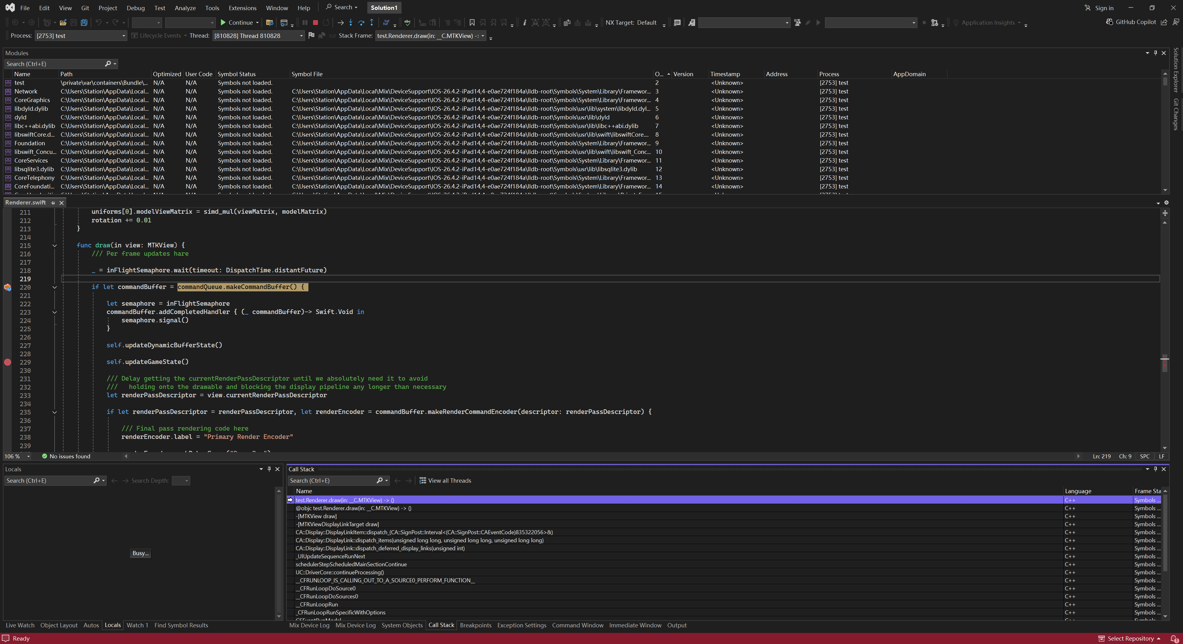Click the Call Stack search input field
The width and height of the screenshot is (1183, 644).
[x=332, y=481]
